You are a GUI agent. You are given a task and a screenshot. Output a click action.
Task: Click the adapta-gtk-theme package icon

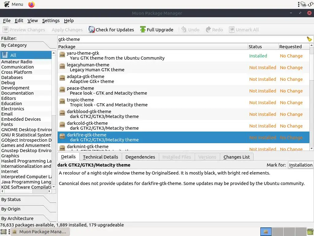click(62, 78)
